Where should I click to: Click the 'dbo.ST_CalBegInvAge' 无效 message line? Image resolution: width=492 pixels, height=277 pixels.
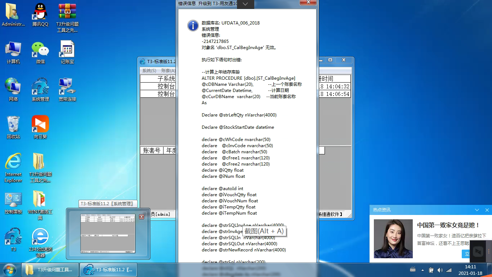(x=239, y=47)
